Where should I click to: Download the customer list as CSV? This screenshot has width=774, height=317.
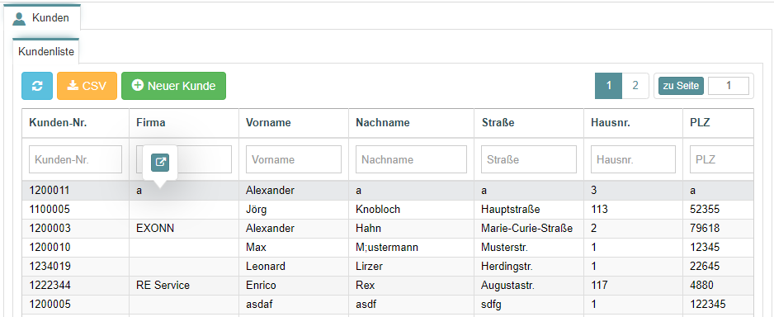tap(87, 86)
